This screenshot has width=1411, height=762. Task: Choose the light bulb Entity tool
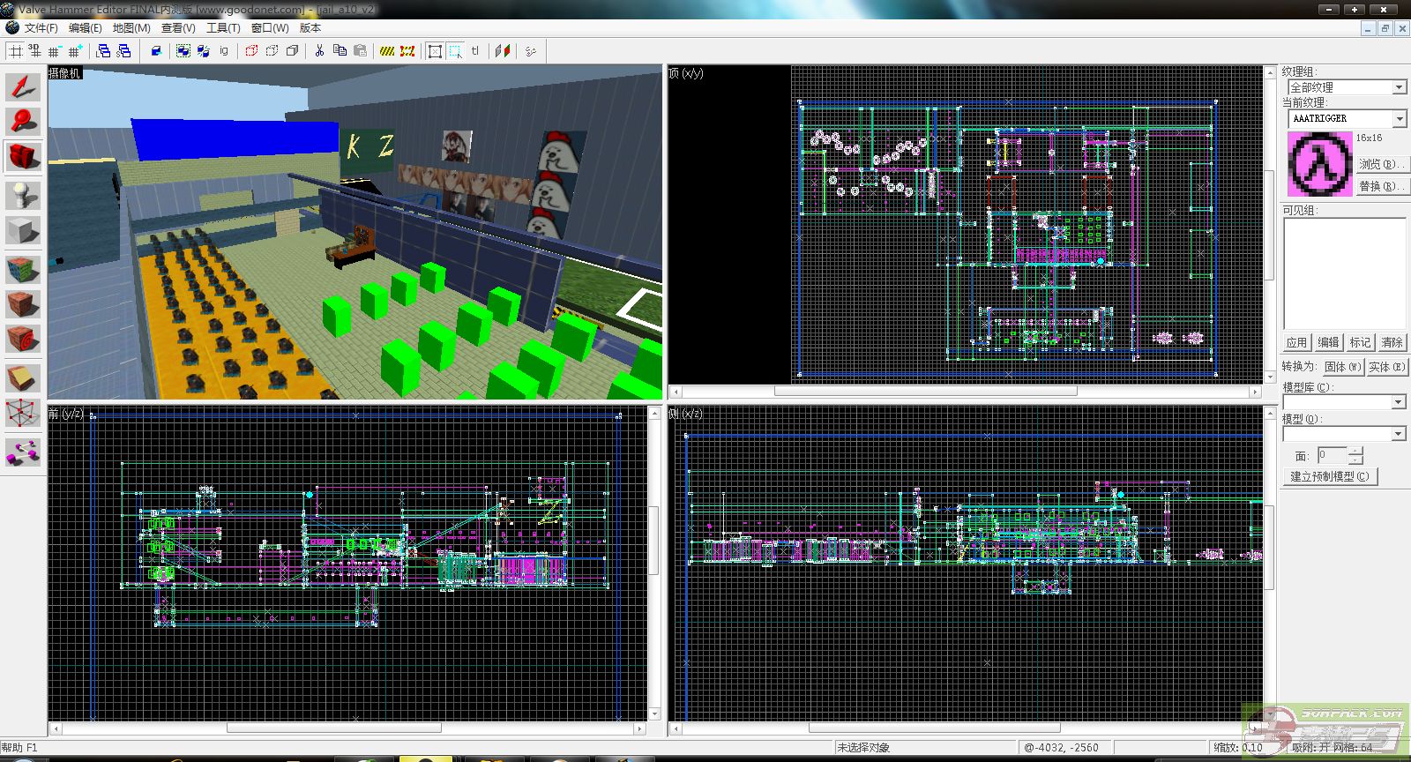23,194
